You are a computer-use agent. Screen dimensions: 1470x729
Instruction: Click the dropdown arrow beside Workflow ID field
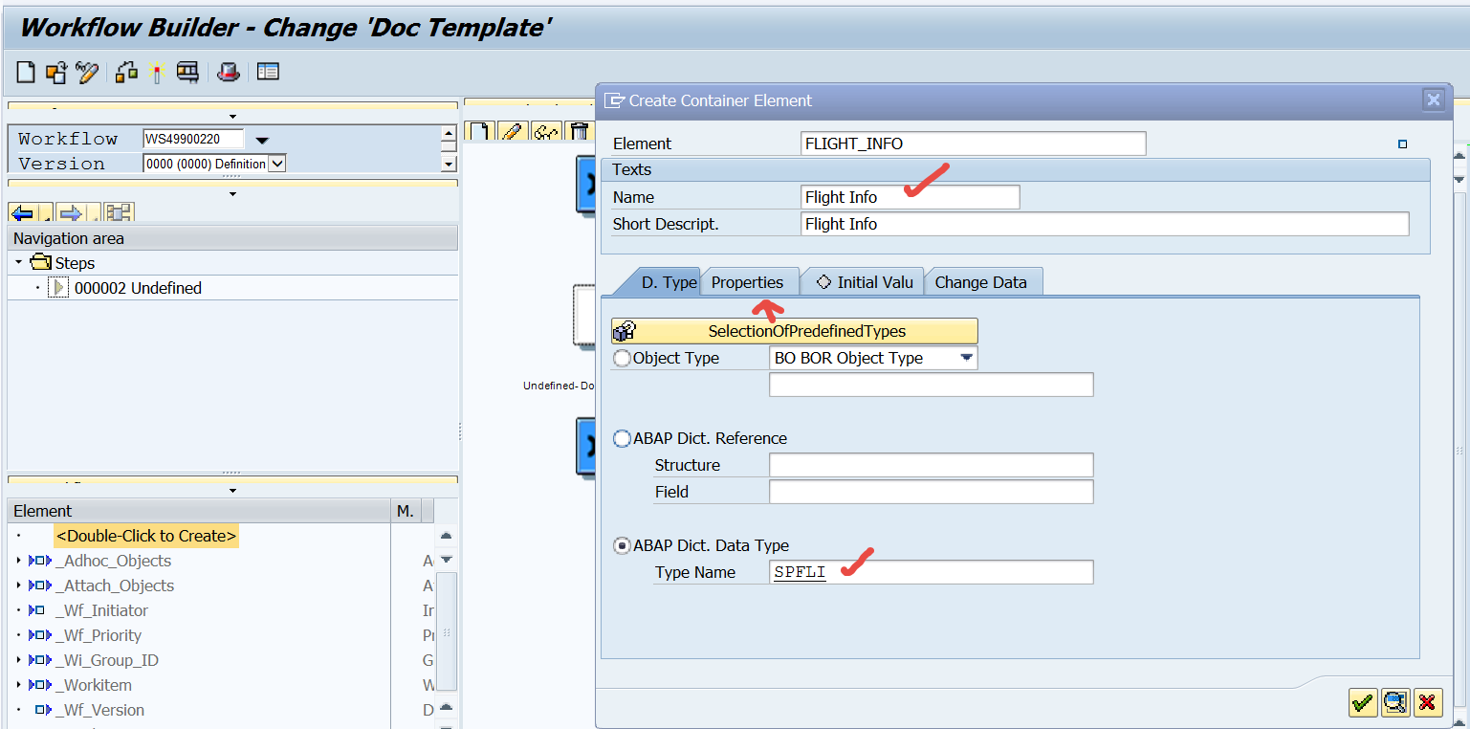[262, 141]
